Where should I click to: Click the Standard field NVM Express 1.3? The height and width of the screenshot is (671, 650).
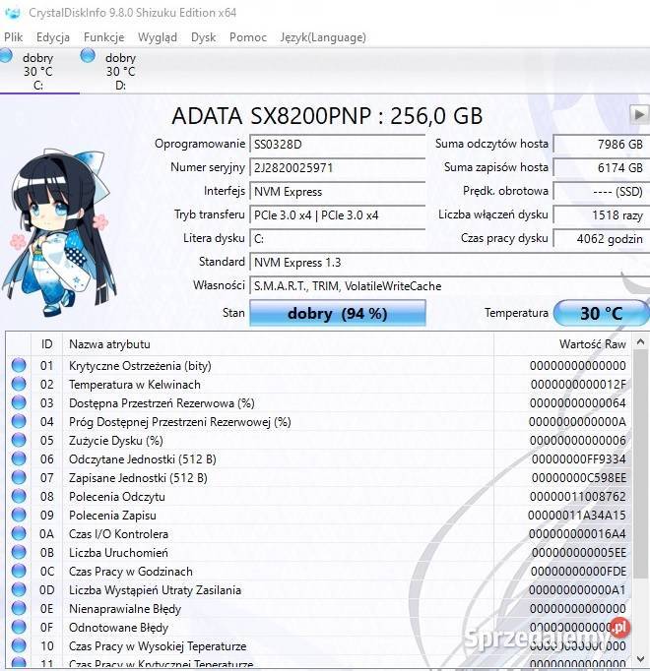(449, 262)
